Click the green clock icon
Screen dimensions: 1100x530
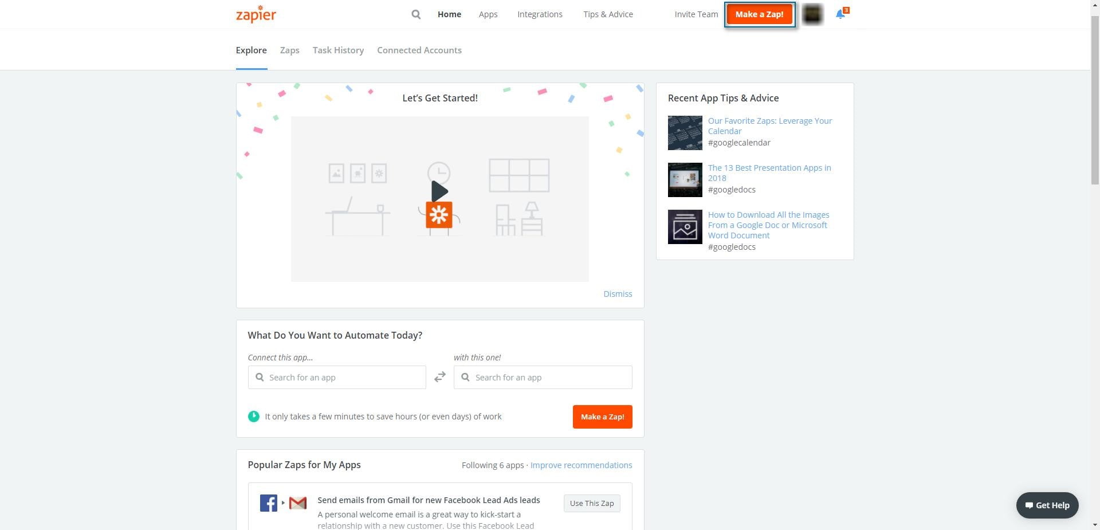(254, 417)
